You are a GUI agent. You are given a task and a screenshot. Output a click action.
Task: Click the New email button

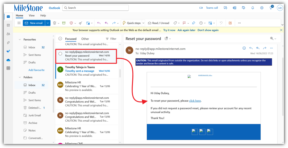click(34, 23)
